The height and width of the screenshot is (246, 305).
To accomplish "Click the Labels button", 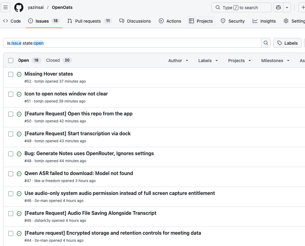I will coord(287,43).
